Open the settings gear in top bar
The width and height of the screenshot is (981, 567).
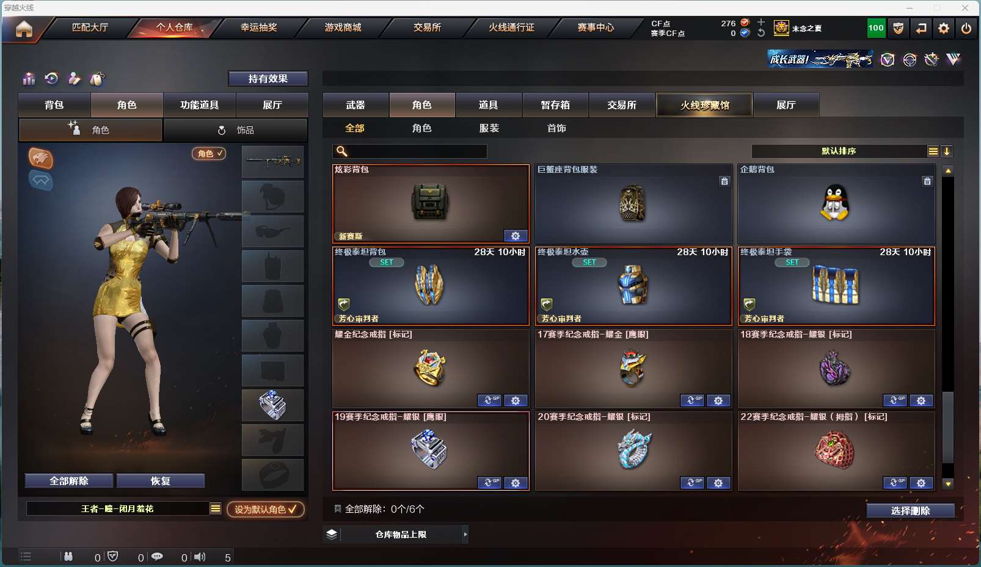(944, 28)
